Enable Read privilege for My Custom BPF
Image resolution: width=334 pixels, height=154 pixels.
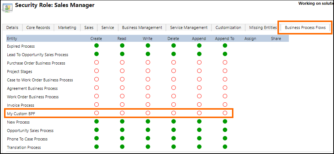click(122, 113)
